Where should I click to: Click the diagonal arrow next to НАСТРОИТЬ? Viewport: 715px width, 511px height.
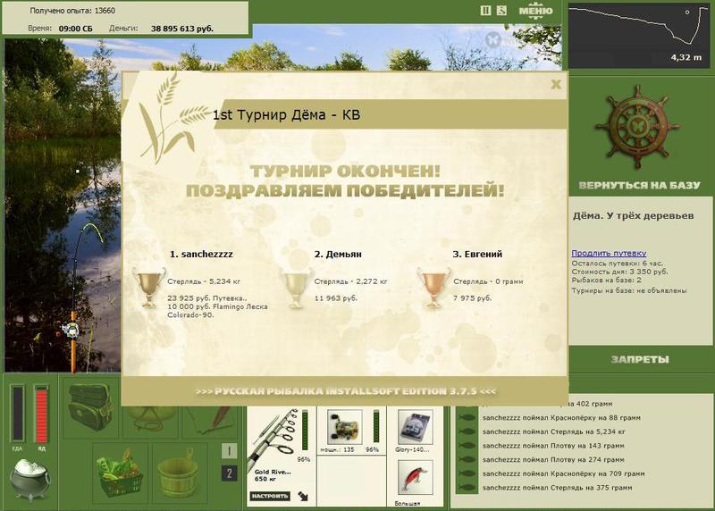tap(303, 496)
